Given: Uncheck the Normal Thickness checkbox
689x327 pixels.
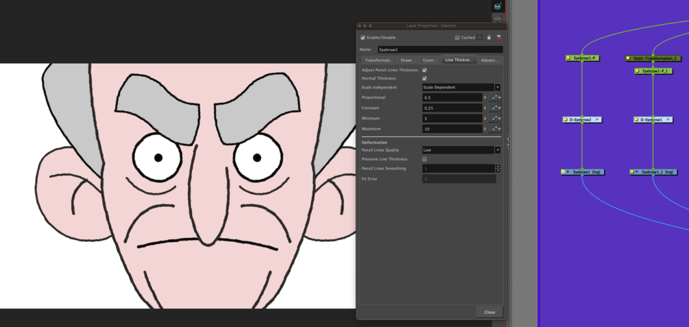Looking at the screenshot, I should coord(424,78).
